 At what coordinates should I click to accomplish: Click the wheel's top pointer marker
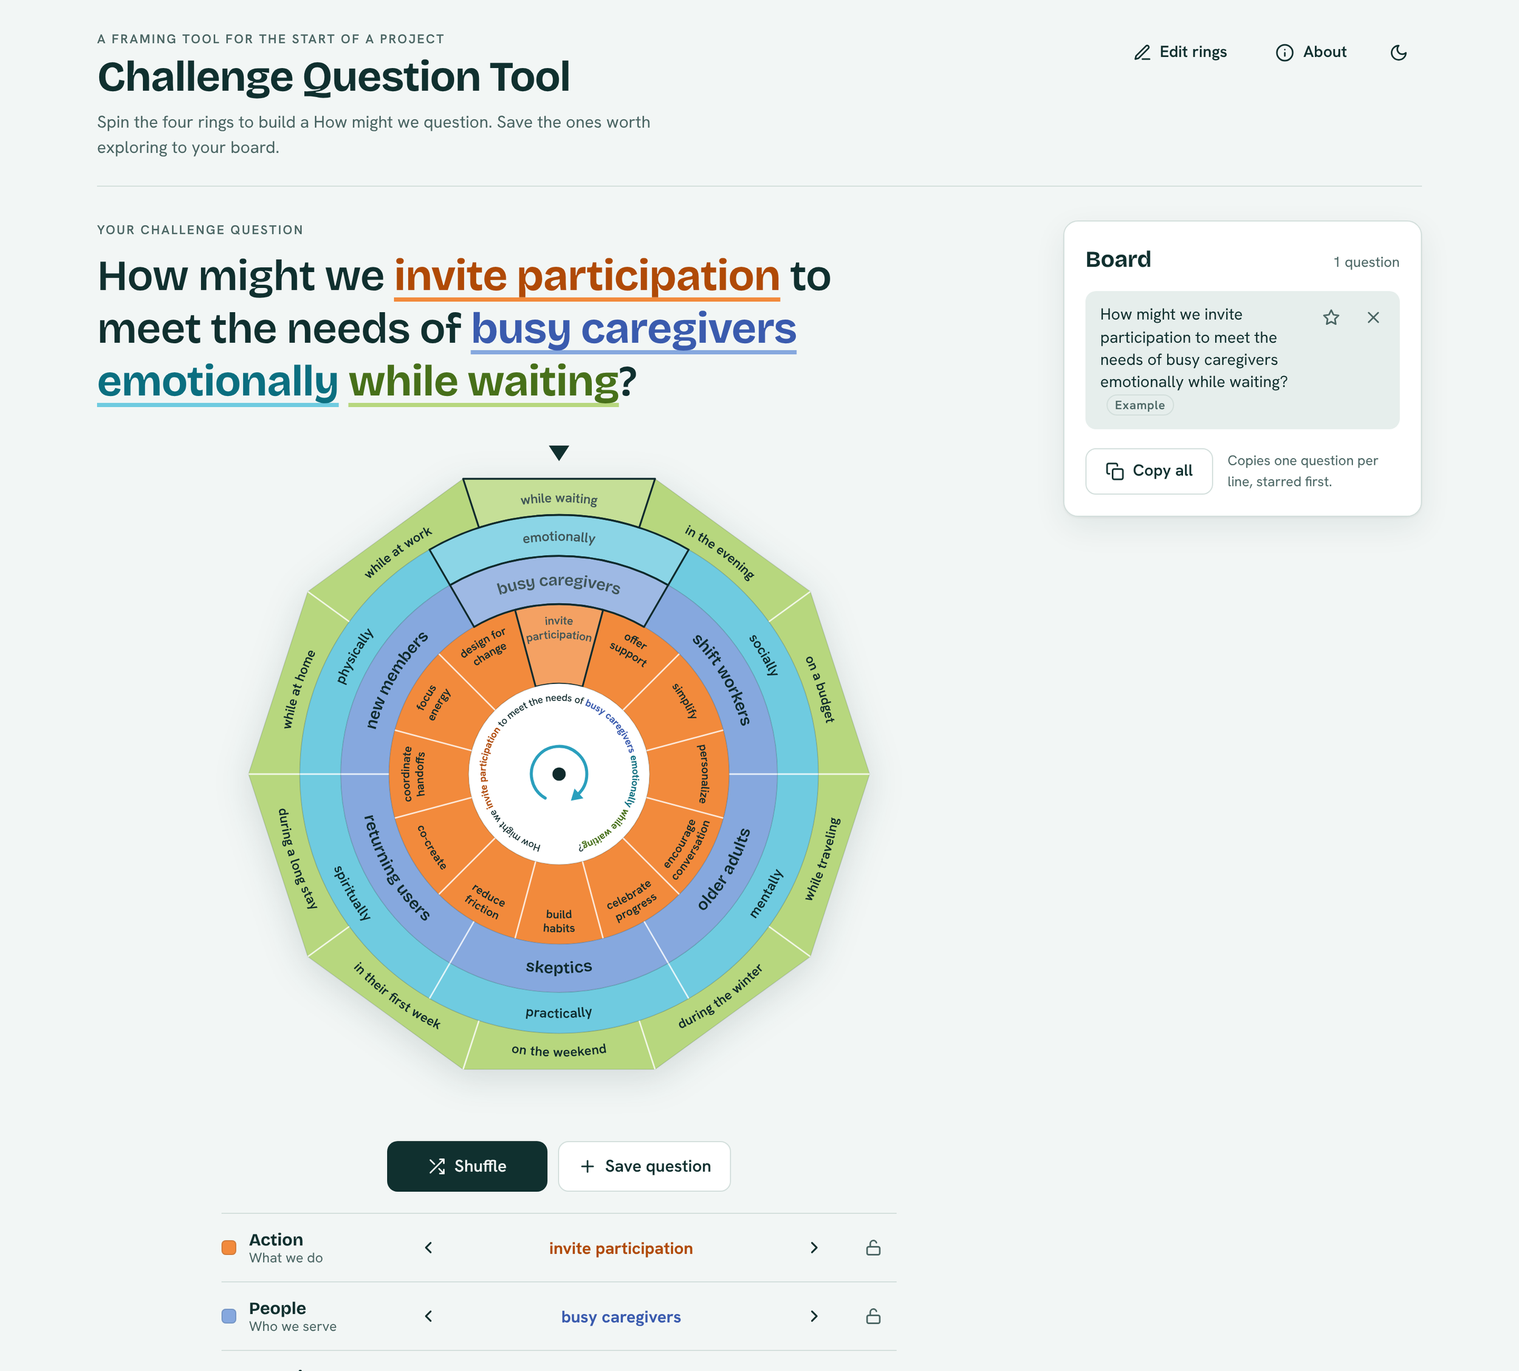click(x=559, y=453)
